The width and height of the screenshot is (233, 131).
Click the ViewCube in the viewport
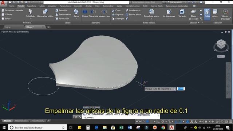221,44
